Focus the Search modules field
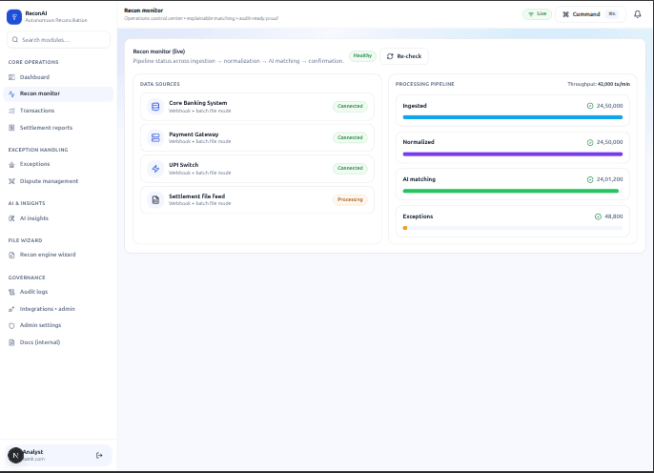This screenshot has width=654, height=473. click(x=58, y=40)
